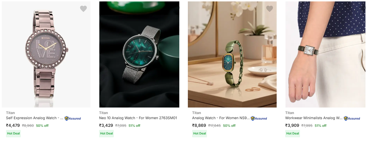372x141 pixels.
Task: Open the square watch on wrist image
Action: point(325,54)
